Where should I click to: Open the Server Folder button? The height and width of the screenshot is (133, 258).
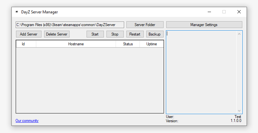145,25
